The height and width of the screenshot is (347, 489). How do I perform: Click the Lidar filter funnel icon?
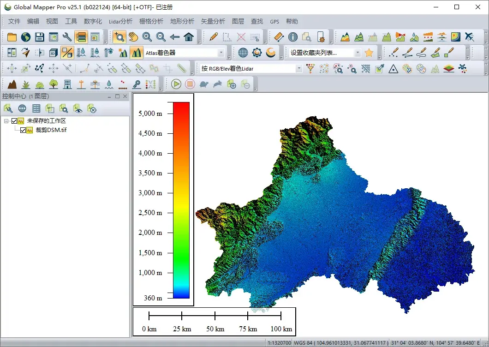point(310,69)
